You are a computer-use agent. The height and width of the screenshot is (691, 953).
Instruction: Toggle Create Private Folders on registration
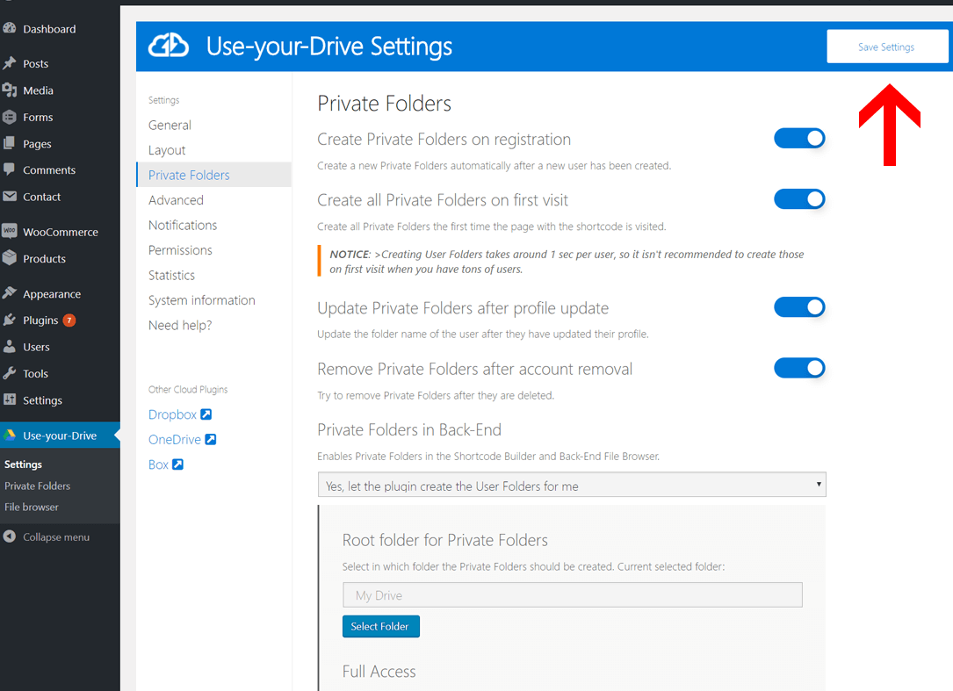pyautogui.click(x=799, y=139)
